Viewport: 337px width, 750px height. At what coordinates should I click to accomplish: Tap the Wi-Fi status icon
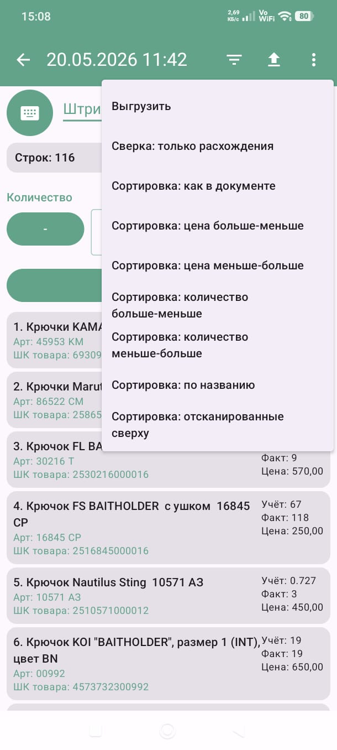click(x=285, y=16)
